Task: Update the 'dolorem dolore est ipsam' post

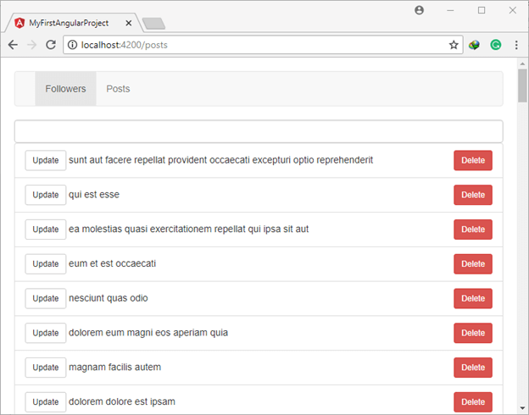Action: coord(46,401)
